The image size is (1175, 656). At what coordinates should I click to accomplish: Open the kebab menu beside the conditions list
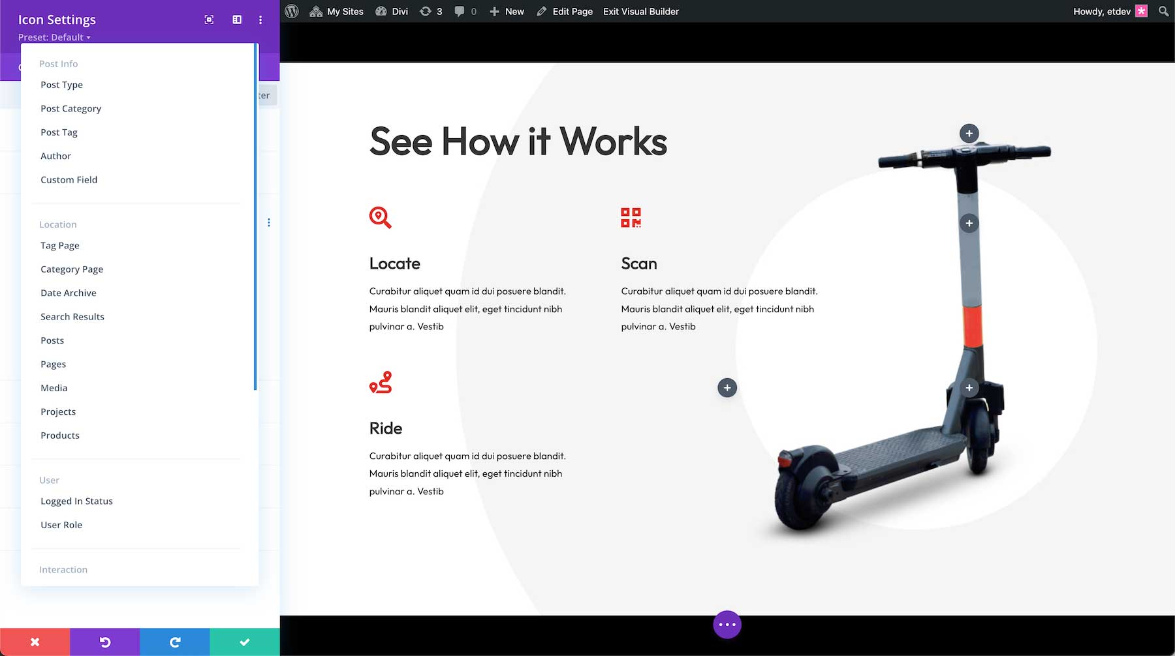tap(269, 222)
